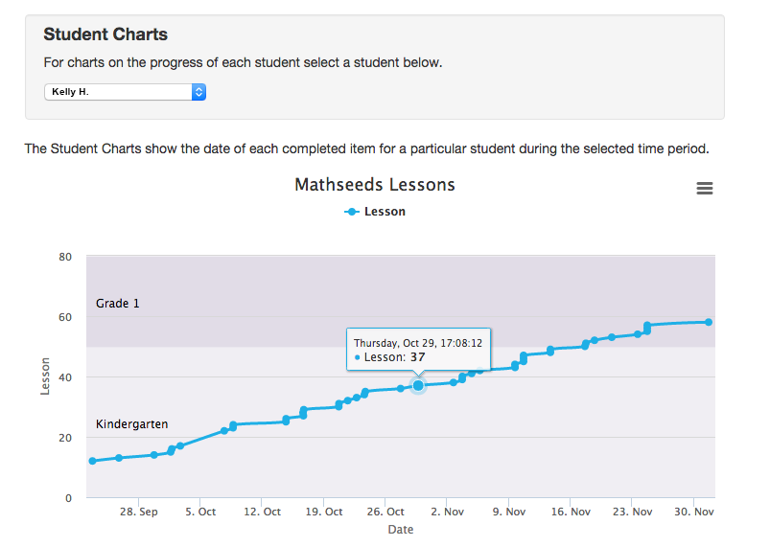Toggle the Lesson series in the legend
Screen dimensions: 770x547
pos(375,212)
